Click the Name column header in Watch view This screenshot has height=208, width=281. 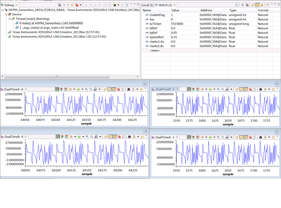[x=147, y=10]
